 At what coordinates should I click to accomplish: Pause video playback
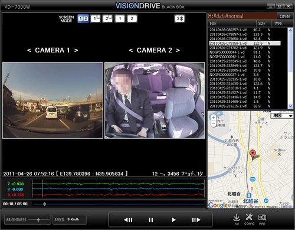151,220
